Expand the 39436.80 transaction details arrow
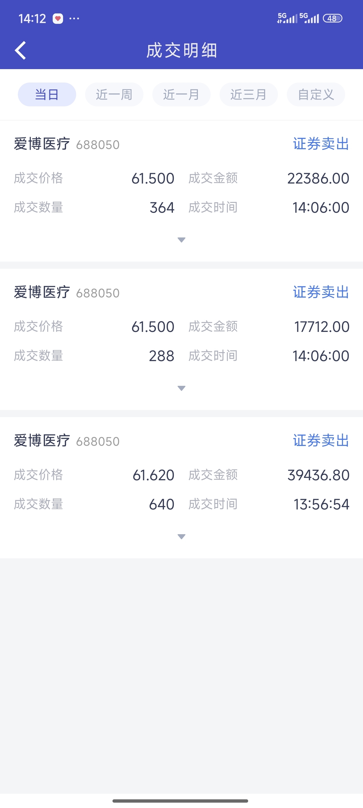This screenshot has width=363, height=808. pos(181,537)
